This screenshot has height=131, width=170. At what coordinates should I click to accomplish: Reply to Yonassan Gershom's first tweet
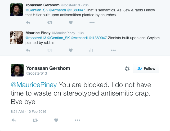(28, 22)
